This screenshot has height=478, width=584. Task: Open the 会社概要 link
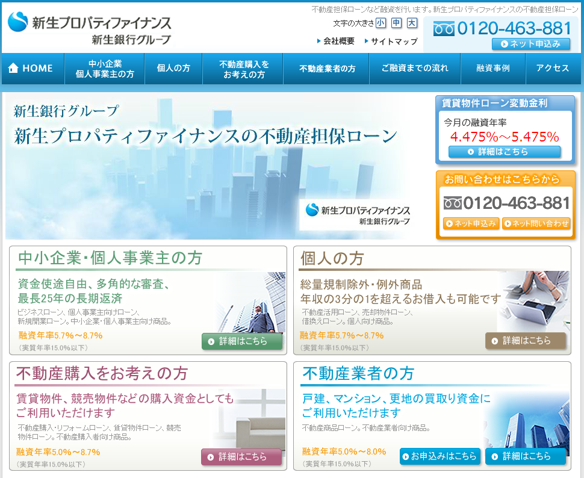pyautogui.click(x=335, y=41)
